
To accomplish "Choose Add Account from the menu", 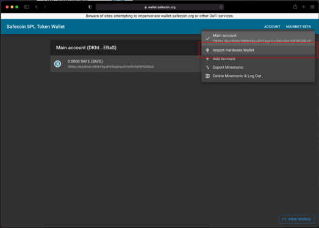I will [258, 59].
